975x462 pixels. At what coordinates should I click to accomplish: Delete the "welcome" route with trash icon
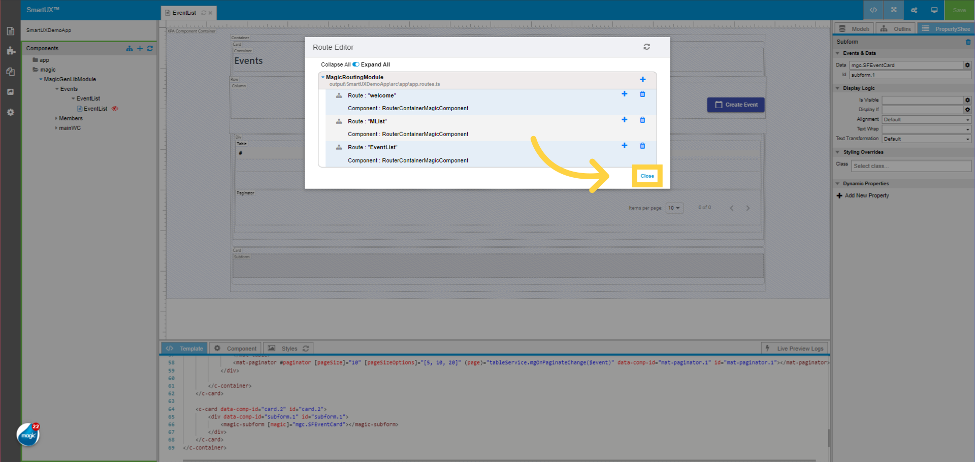(642, 94)
